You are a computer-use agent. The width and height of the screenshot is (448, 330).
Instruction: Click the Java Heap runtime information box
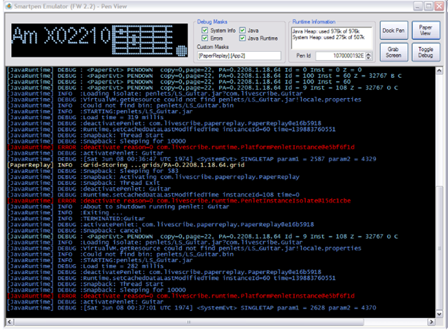click(329, 36)
